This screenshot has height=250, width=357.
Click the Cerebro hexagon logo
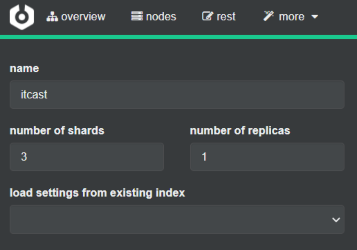click(x=22, y=17)
